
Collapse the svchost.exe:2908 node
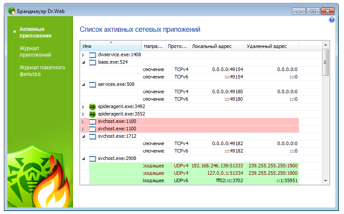83,159
